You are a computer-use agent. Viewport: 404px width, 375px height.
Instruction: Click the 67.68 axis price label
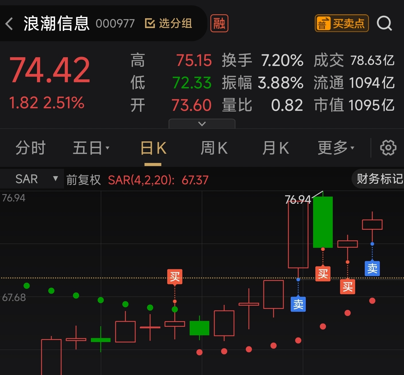click(14, 297)
